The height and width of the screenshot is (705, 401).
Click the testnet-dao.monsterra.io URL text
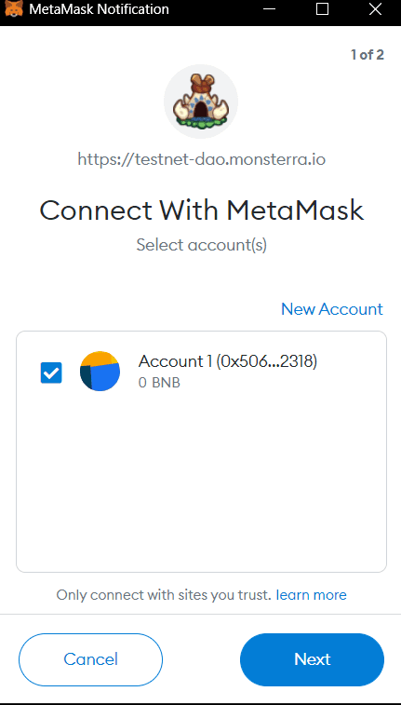pos(201,159)
